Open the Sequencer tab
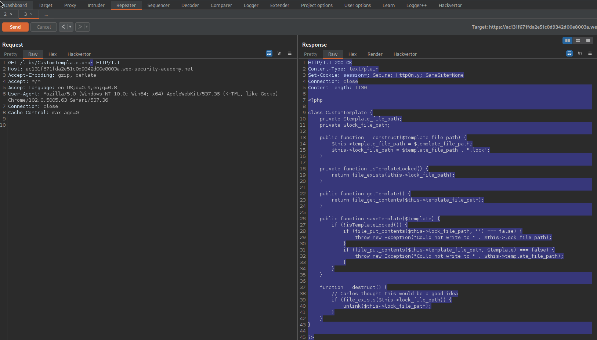The image size is (597, 340). pos(159,5)
